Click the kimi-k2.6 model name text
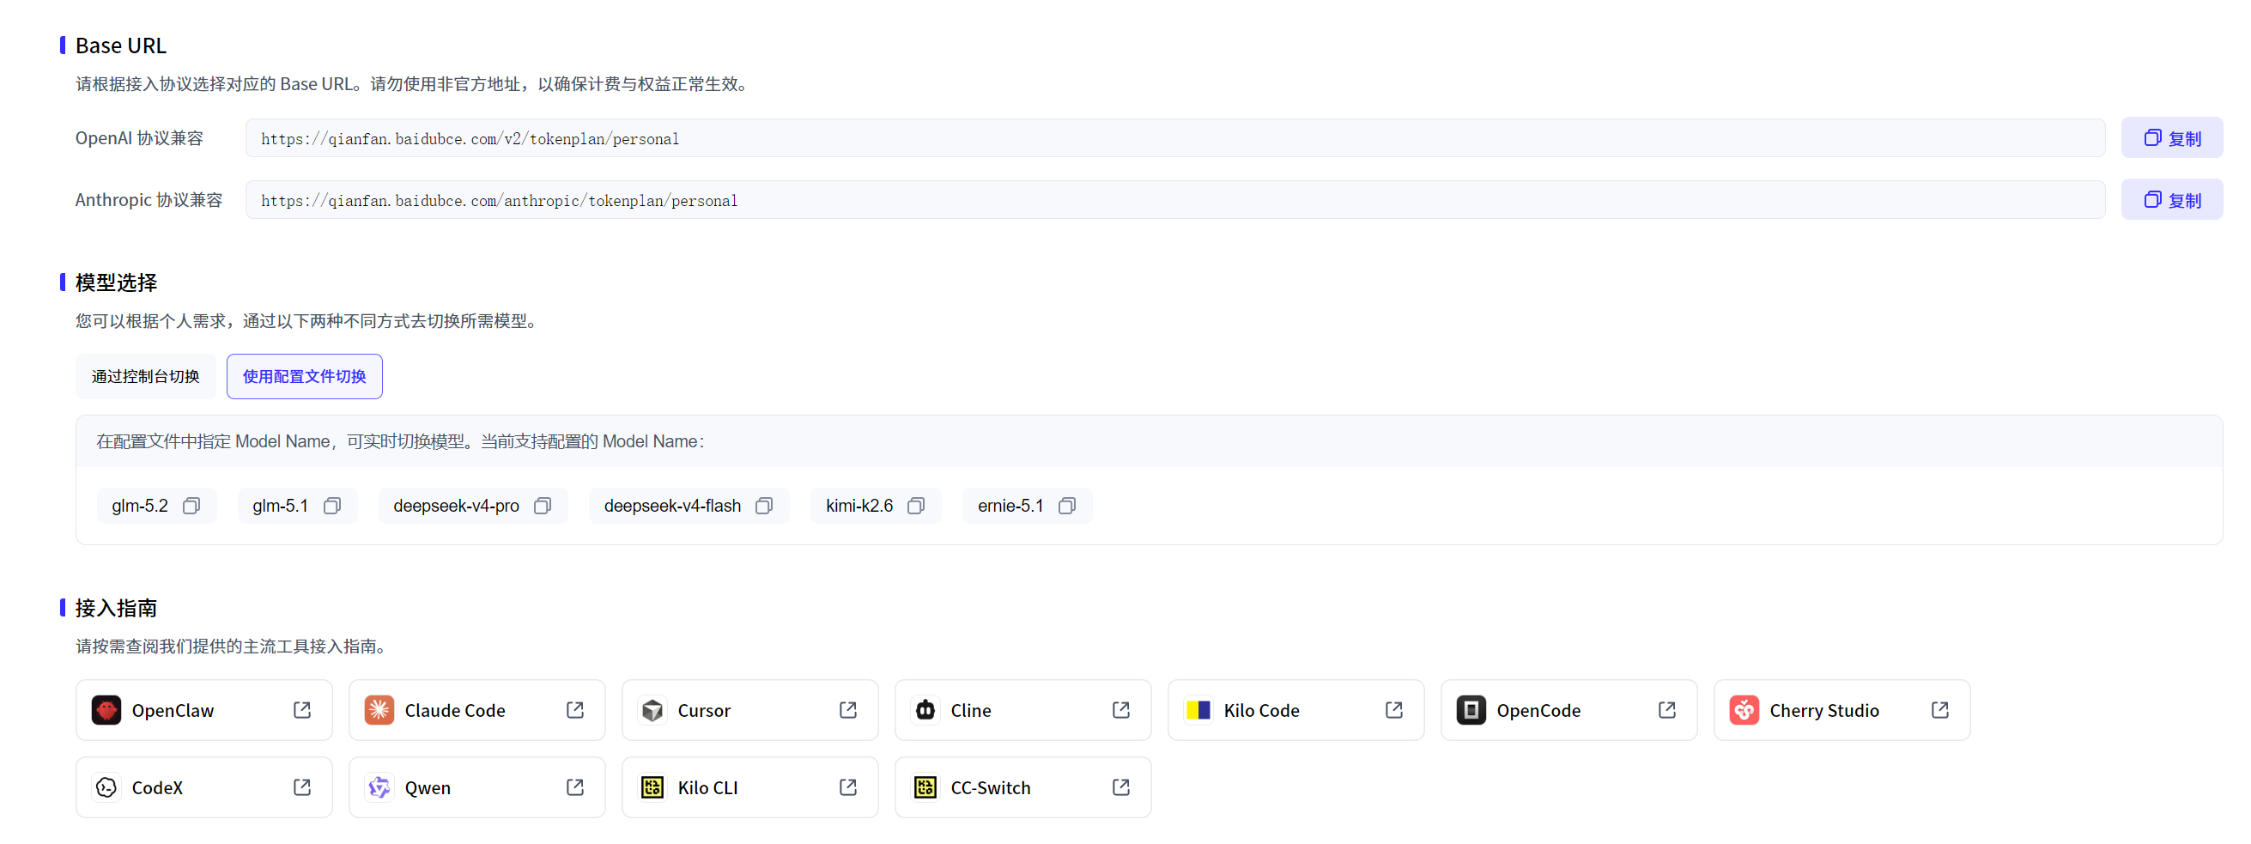 click(859, 506)
